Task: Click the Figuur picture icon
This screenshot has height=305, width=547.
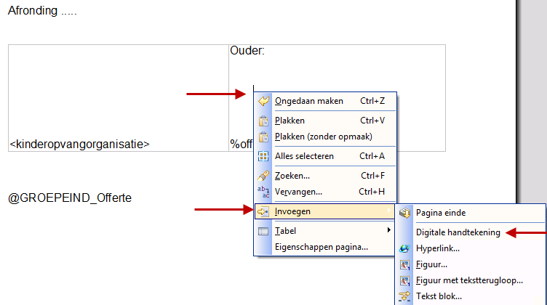Action: pos(405,264)
